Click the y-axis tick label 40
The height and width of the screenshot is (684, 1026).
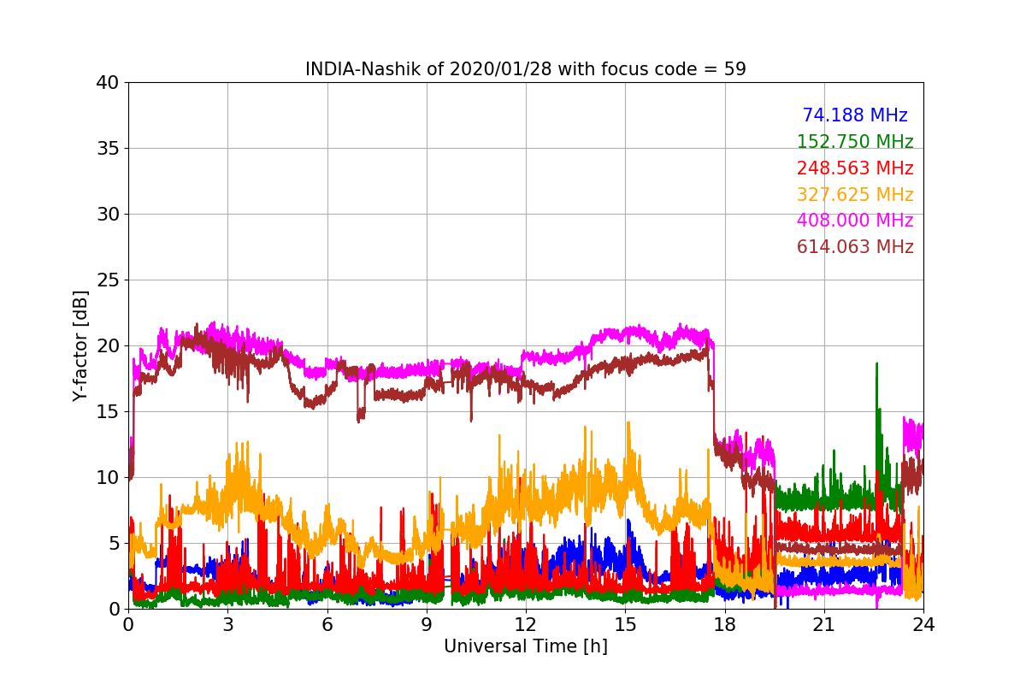coord(107,83)
